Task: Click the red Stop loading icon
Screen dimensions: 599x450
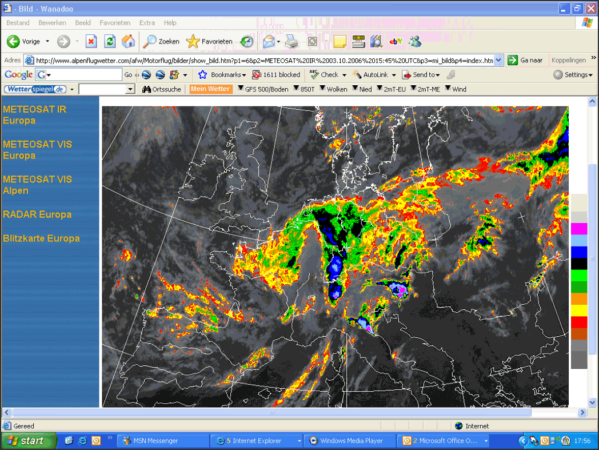Action: (x=91, y=41)
